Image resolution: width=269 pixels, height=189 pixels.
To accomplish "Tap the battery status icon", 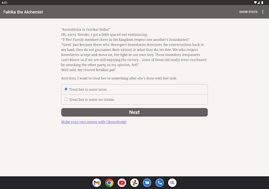I will pos(262,3).
